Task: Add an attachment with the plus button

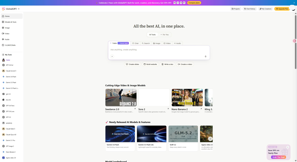Action: pyautogui.click(x=112, y=57)
